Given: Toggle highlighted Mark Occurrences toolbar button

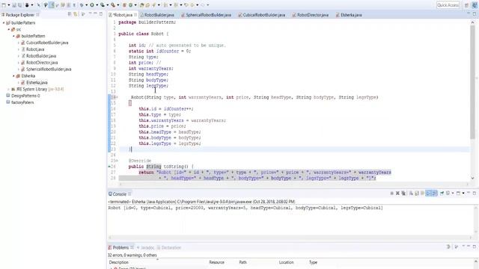Looking at the screenshot, I should 52,5.
